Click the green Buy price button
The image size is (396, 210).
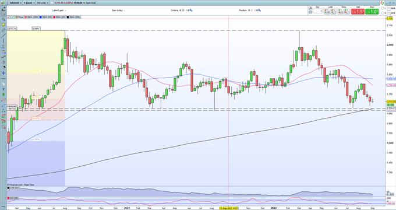coord(372,12)
